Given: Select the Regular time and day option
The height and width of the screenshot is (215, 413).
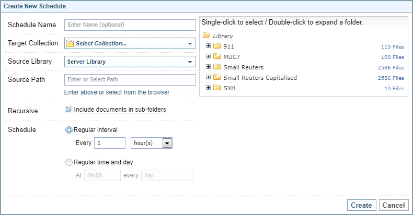Looking at the screenshot, I should 69,162.
